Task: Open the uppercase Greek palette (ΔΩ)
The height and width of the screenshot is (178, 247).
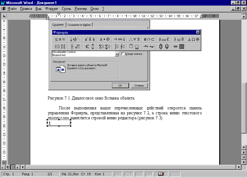Action: pyautogui.click(x=194, y=39)
